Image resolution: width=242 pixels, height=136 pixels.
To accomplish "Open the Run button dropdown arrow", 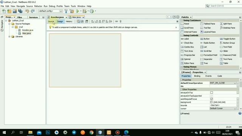I will tap(81, 11).
